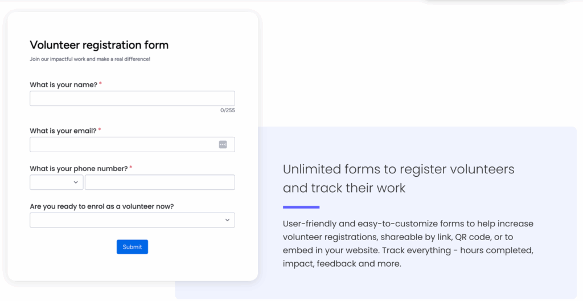This screenshot has width=583, height=301.
Task: Focus the name input field
Action: 132,99
